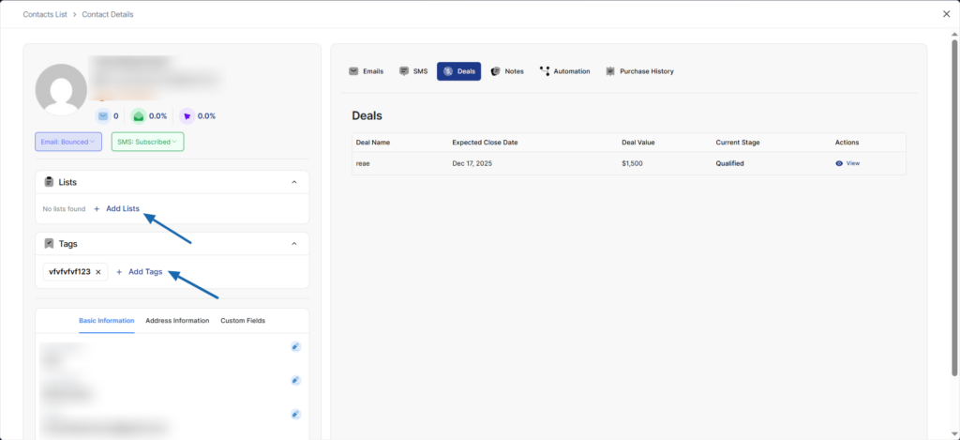Click the Add Lists link
960x440 pixels.
122,208
